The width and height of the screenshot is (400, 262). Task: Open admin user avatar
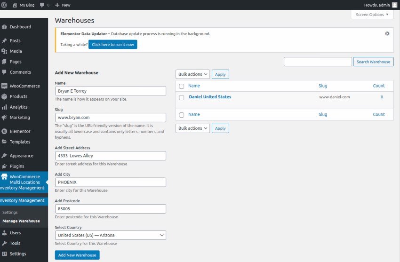pos(394,5)
